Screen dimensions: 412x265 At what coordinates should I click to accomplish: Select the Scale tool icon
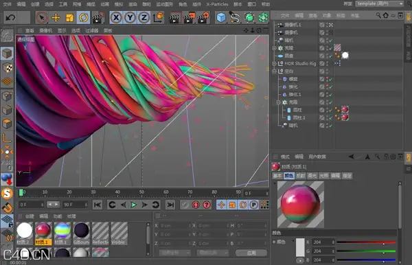[69, 18]
